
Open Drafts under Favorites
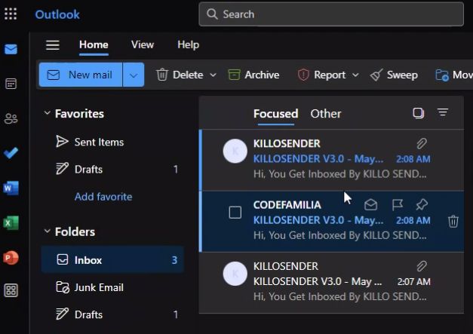click(x=112, y=169)
